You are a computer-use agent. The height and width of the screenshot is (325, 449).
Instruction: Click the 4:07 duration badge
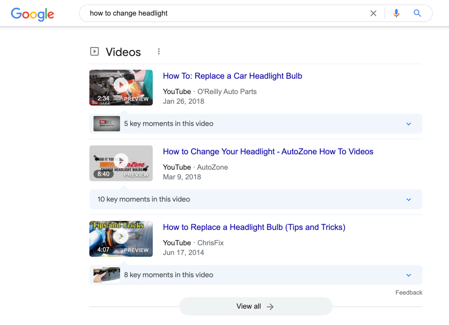pos(103,249)
